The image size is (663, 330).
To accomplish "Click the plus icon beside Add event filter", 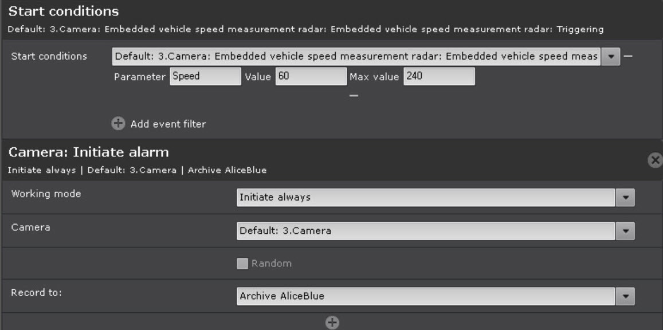I will click(x=118, y=124).
